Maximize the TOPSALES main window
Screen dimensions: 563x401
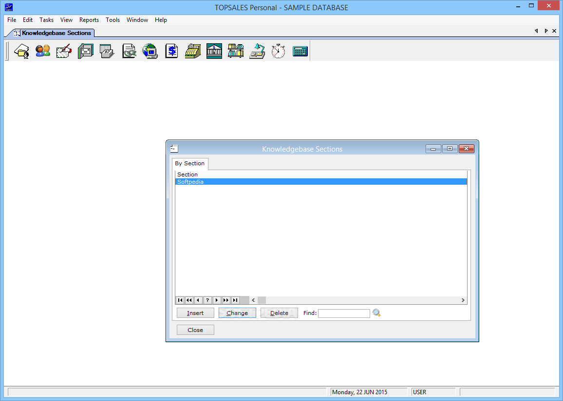tap(531, 5)
